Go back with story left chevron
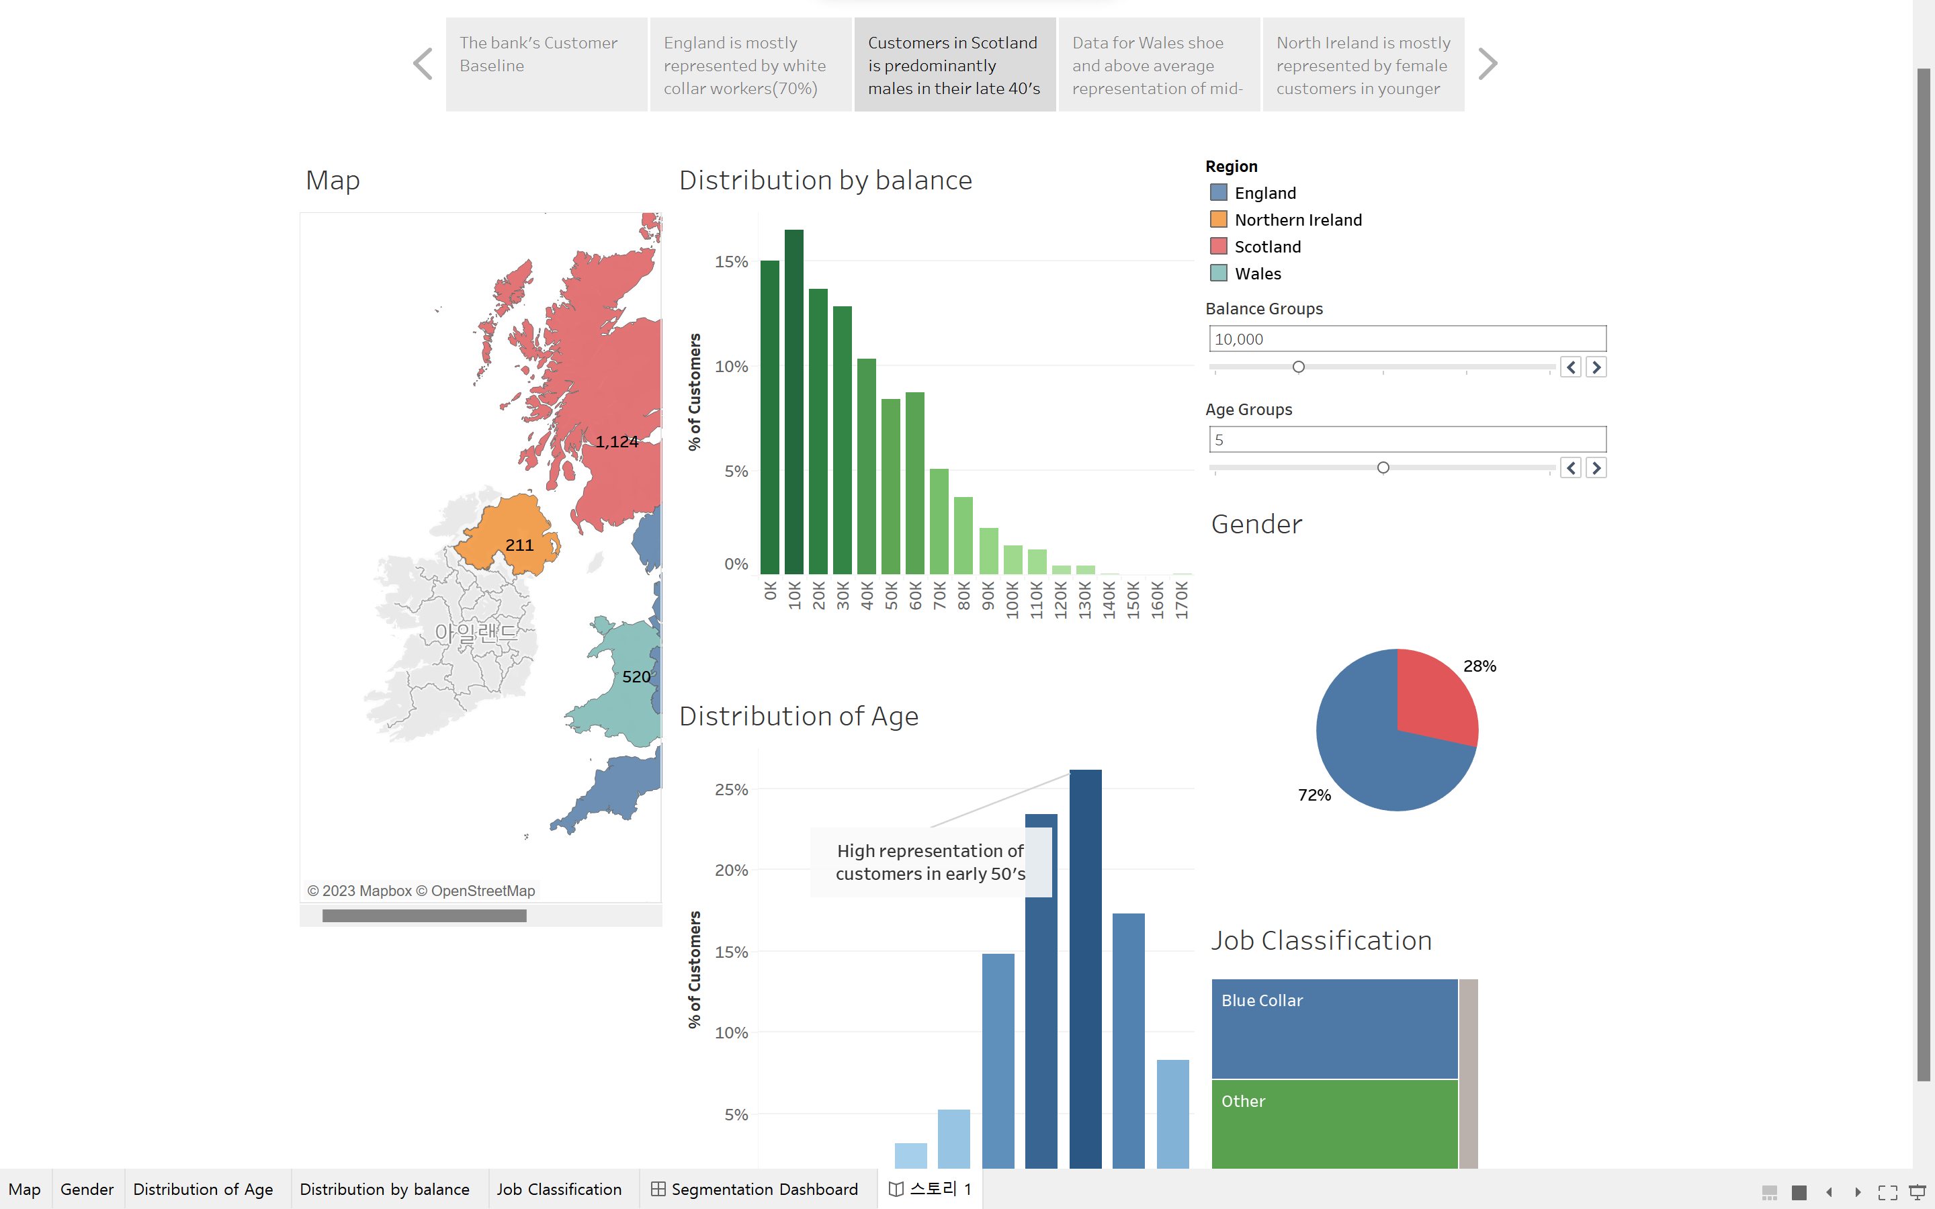Screen dimensions: 1935x1209 coord(423,64)
